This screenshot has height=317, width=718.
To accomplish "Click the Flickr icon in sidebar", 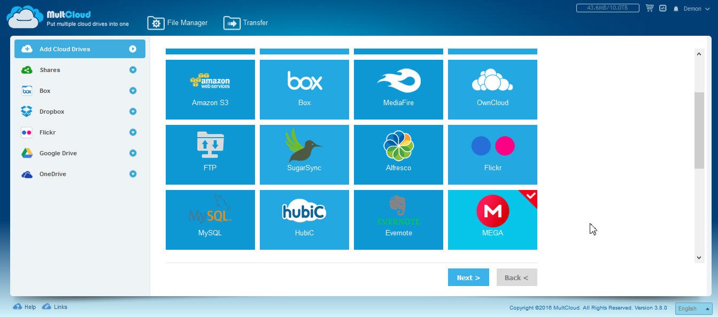I will (27, 132).
